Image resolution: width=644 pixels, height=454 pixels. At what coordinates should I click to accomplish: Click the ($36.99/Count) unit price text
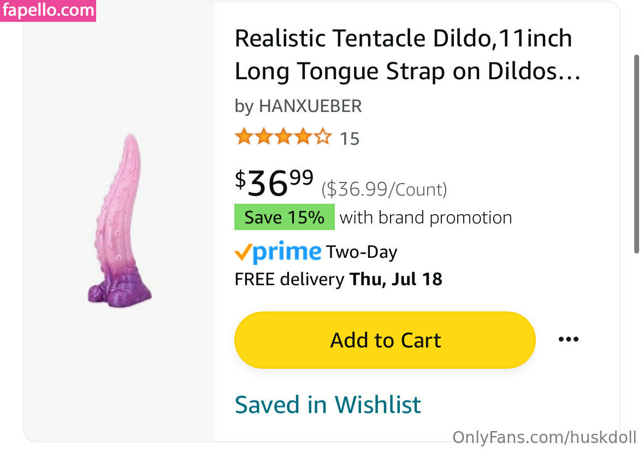[x=384, y=190]
